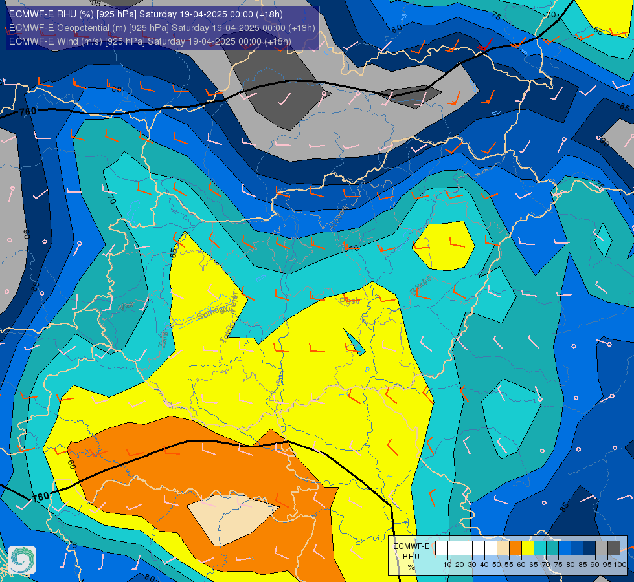Pick the light gray 90–95 legend swatch
This screenshot has height=582, width=634.
coord(602,548)
